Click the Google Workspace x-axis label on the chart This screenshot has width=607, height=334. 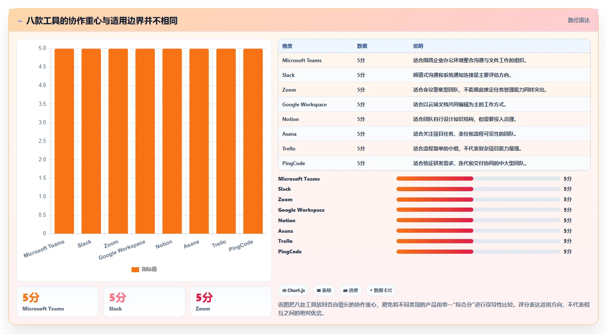tap(122, 250)
